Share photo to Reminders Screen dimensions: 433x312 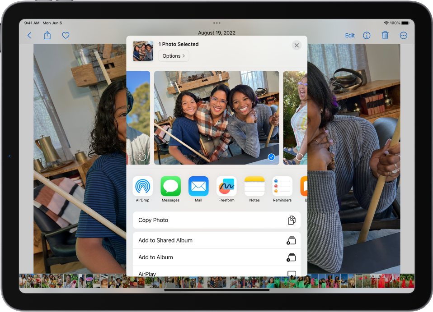tap(282, 189)
